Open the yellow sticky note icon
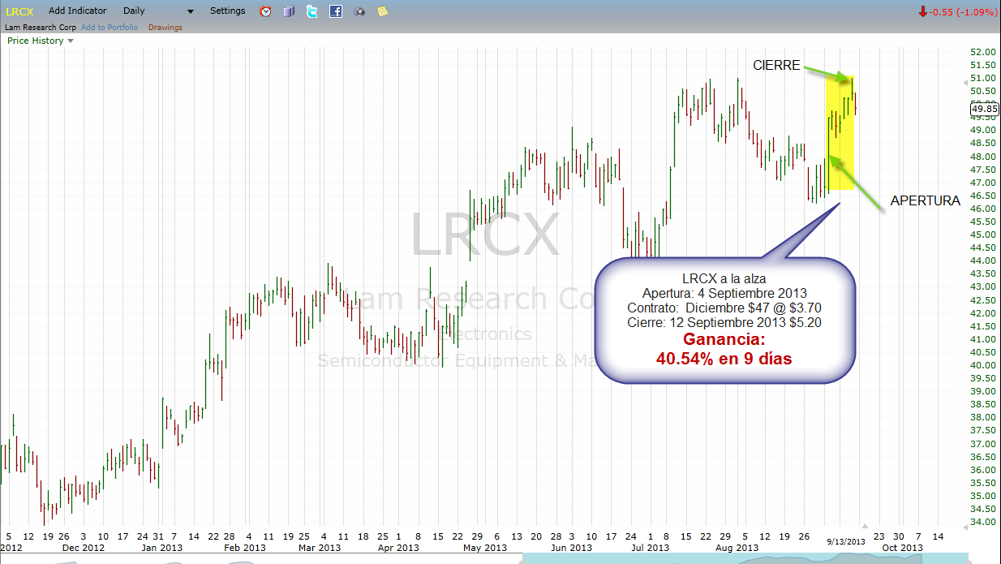Screen dimensions: 1001x564 383,11
